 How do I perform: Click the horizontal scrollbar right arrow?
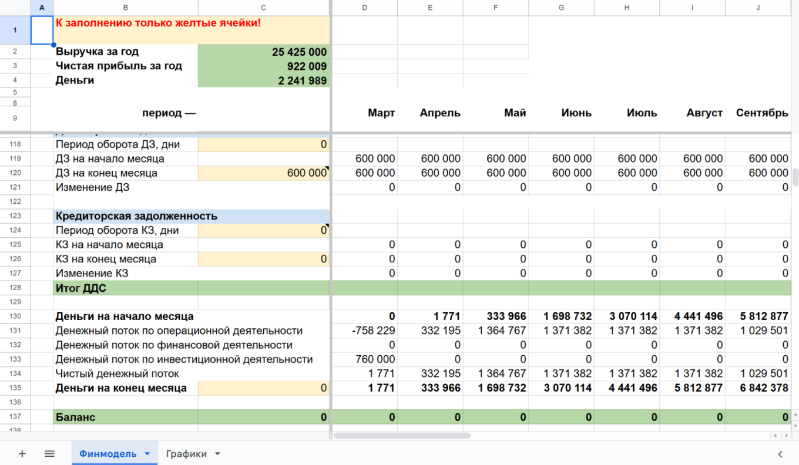787,436
